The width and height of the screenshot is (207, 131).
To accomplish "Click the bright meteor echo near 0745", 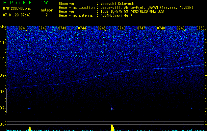I will [x=113, y=109].
